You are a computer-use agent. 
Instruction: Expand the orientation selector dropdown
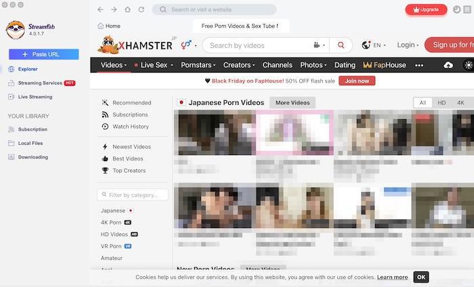[189, 45]
